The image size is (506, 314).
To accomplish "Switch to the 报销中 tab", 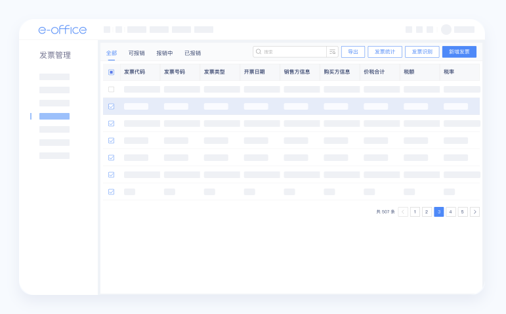I will tap(165, 53).
